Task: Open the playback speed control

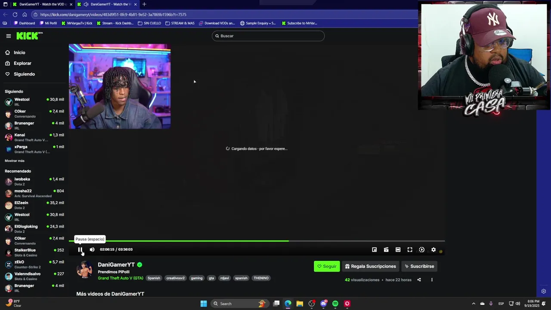Action: pyautogui.click(x=421, y=250)
